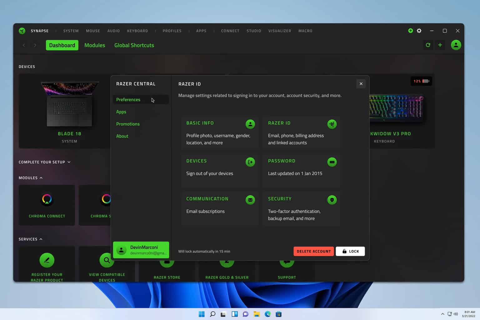Click the Basic Info profile icon

(250, 124)
